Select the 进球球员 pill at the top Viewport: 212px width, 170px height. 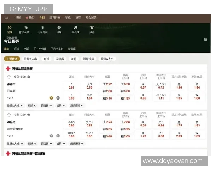(89, 59)
